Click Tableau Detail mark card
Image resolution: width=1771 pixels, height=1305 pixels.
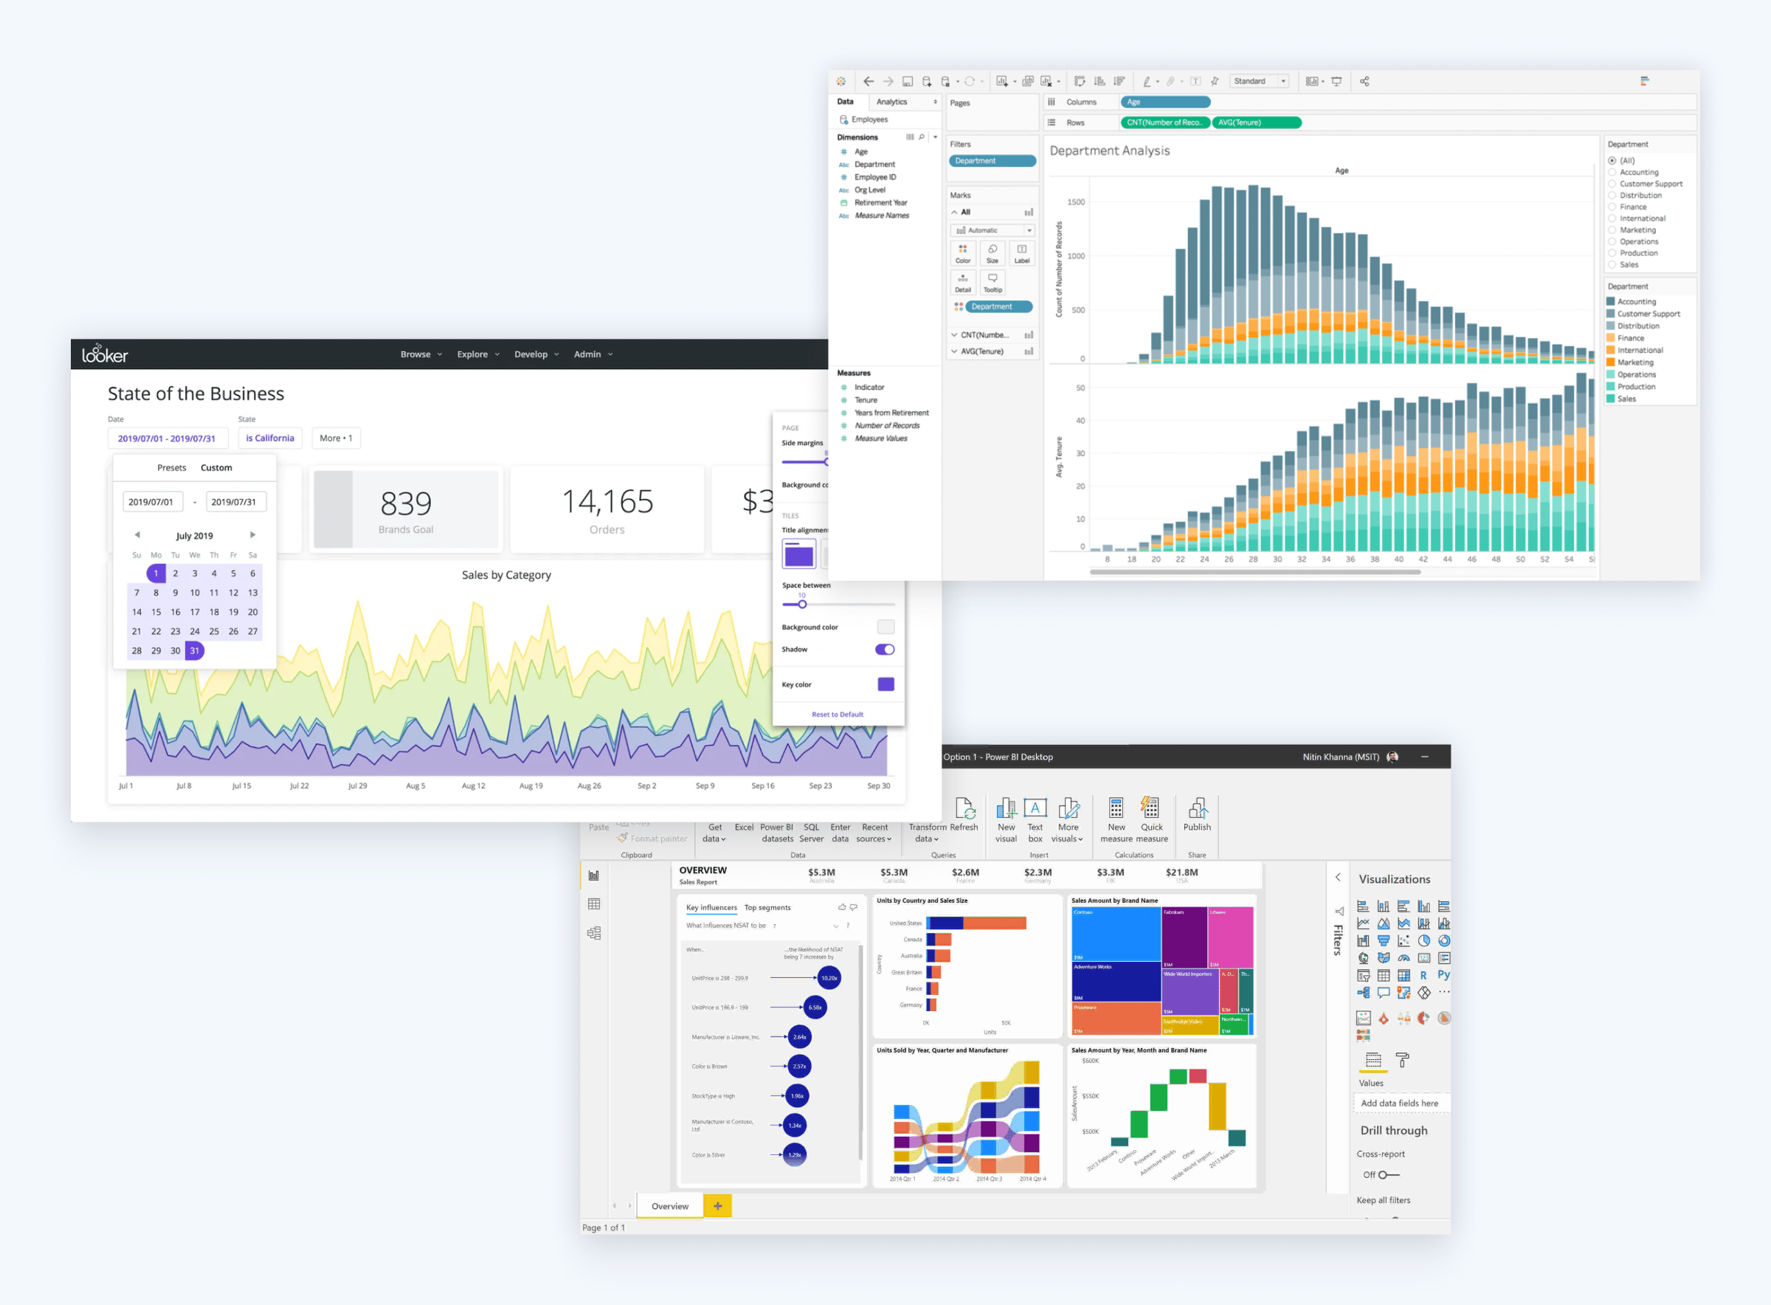[962, 283]
